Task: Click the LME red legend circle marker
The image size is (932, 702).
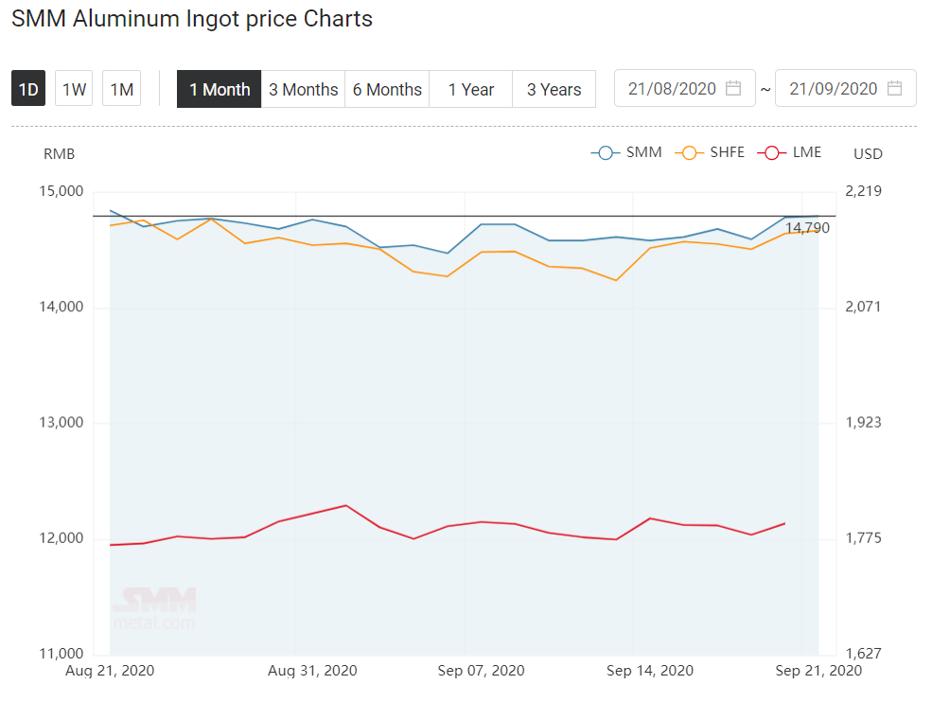Action: pos(771,152)
